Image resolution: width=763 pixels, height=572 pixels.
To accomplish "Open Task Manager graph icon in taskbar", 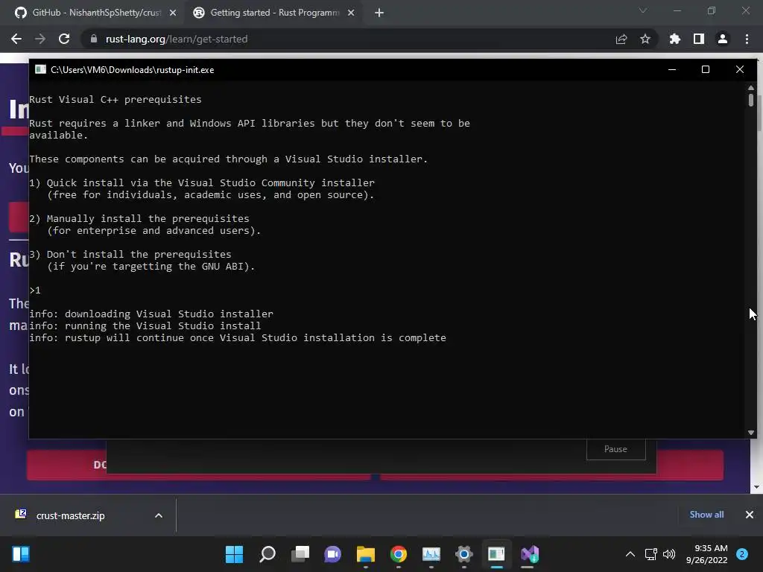I will pyautogui.click(x=431, y=554).
